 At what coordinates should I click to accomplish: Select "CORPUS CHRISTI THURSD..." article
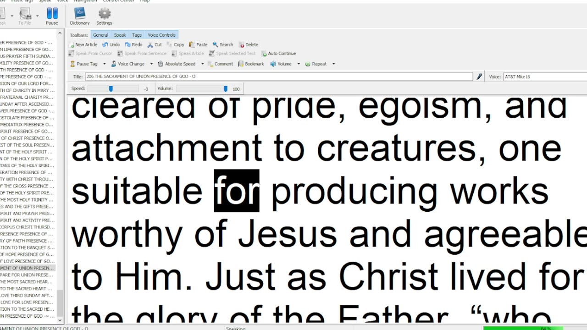[x=27, y=227]
